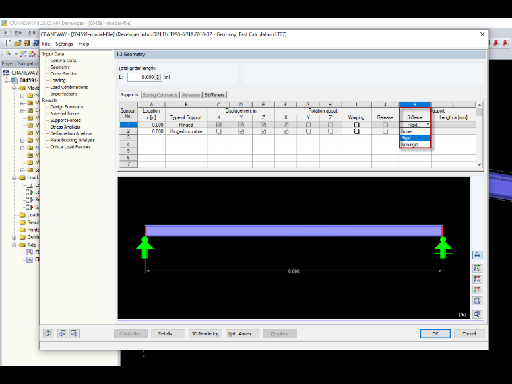Toggle Y displacement for support 1
Screen dimensions: 512x384
point(241,125)
